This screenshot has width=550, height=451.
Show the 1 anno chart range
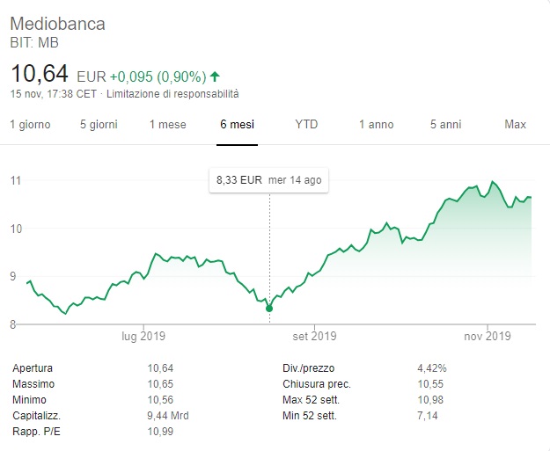tap(376, 125)
